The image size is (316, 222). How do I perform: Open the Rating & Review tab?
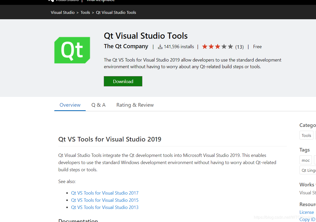135,105
